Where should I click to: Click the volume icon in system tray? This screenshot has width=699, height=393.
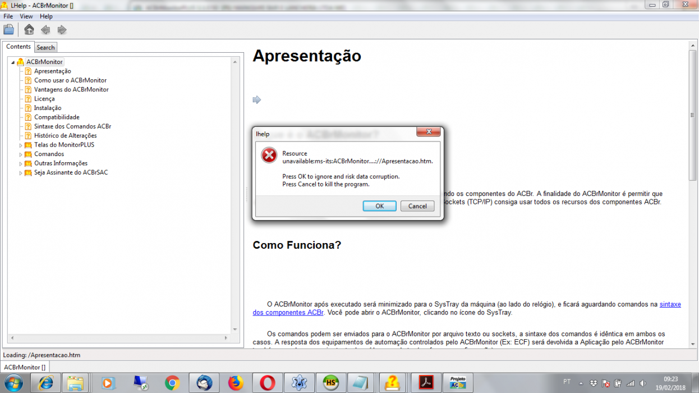pyautogui.click(x=642, y=383)
